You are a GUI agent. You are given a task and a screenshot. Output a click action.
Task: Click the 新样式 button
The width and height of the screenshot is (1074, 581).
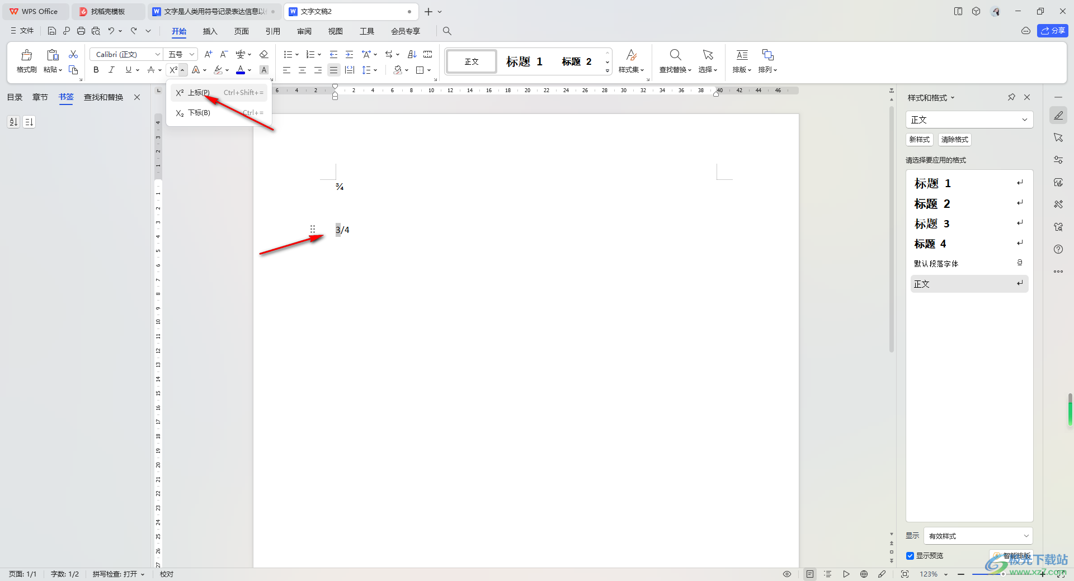(919, 140)
